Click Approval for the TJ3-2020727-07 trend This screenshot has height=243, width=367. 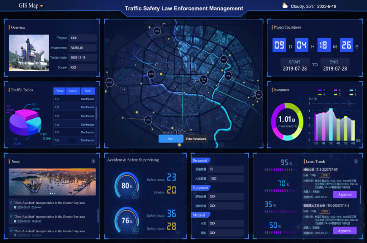click(x=345, y=194)
